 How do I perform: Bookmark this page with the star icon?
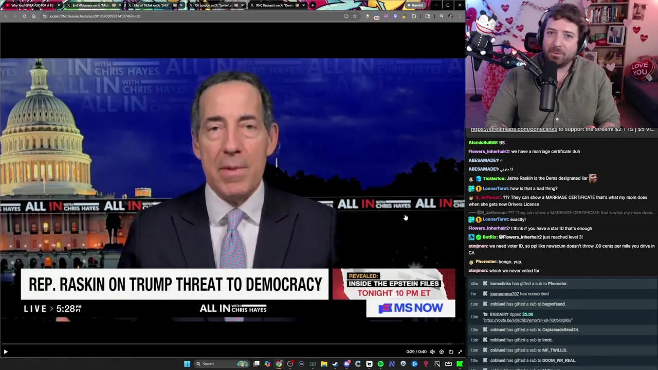point(354,16)
